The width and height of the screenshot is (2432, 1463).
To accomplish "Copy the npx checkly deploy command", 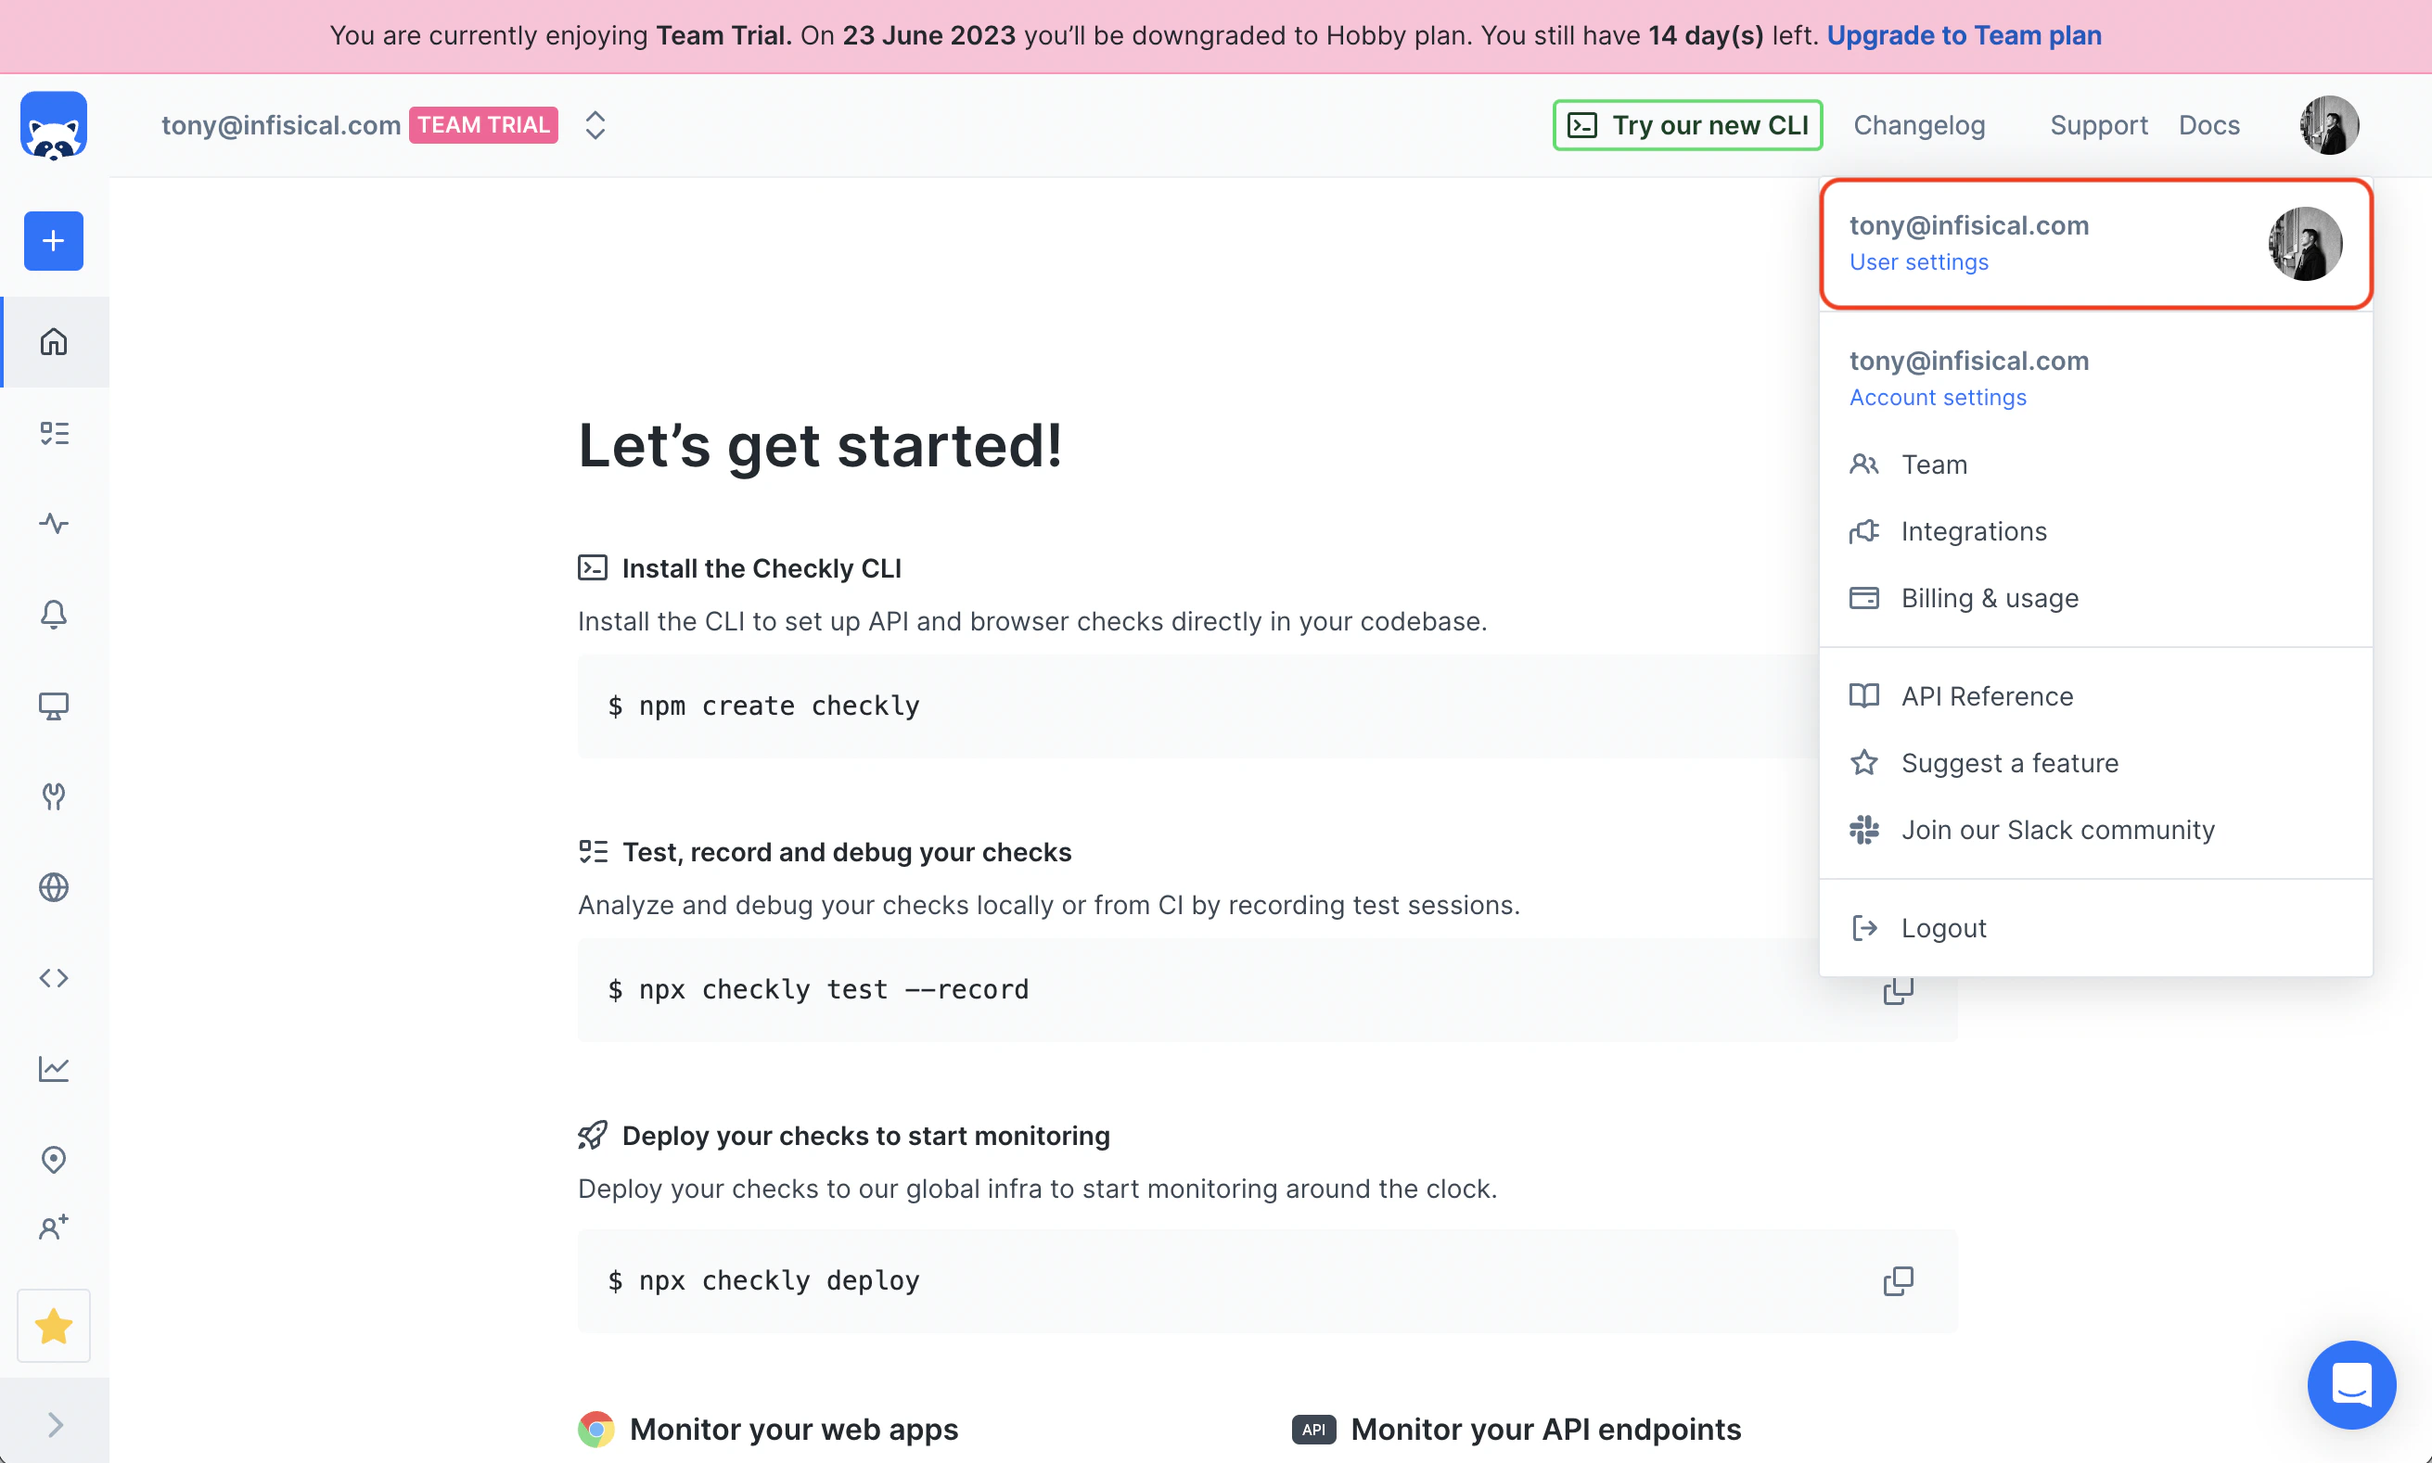I will 1898,1280.
